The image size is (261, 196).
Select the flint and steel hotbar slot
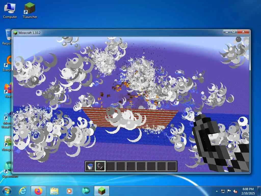[100, 166]
